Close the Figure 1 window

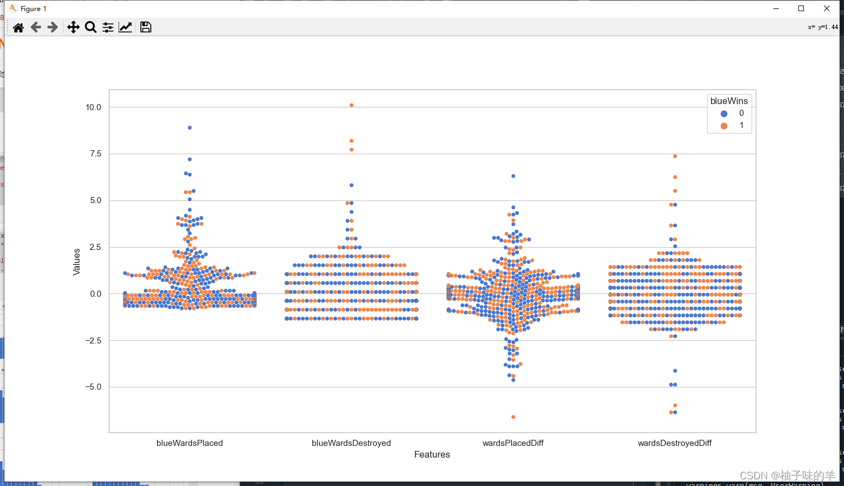[827, 8]
